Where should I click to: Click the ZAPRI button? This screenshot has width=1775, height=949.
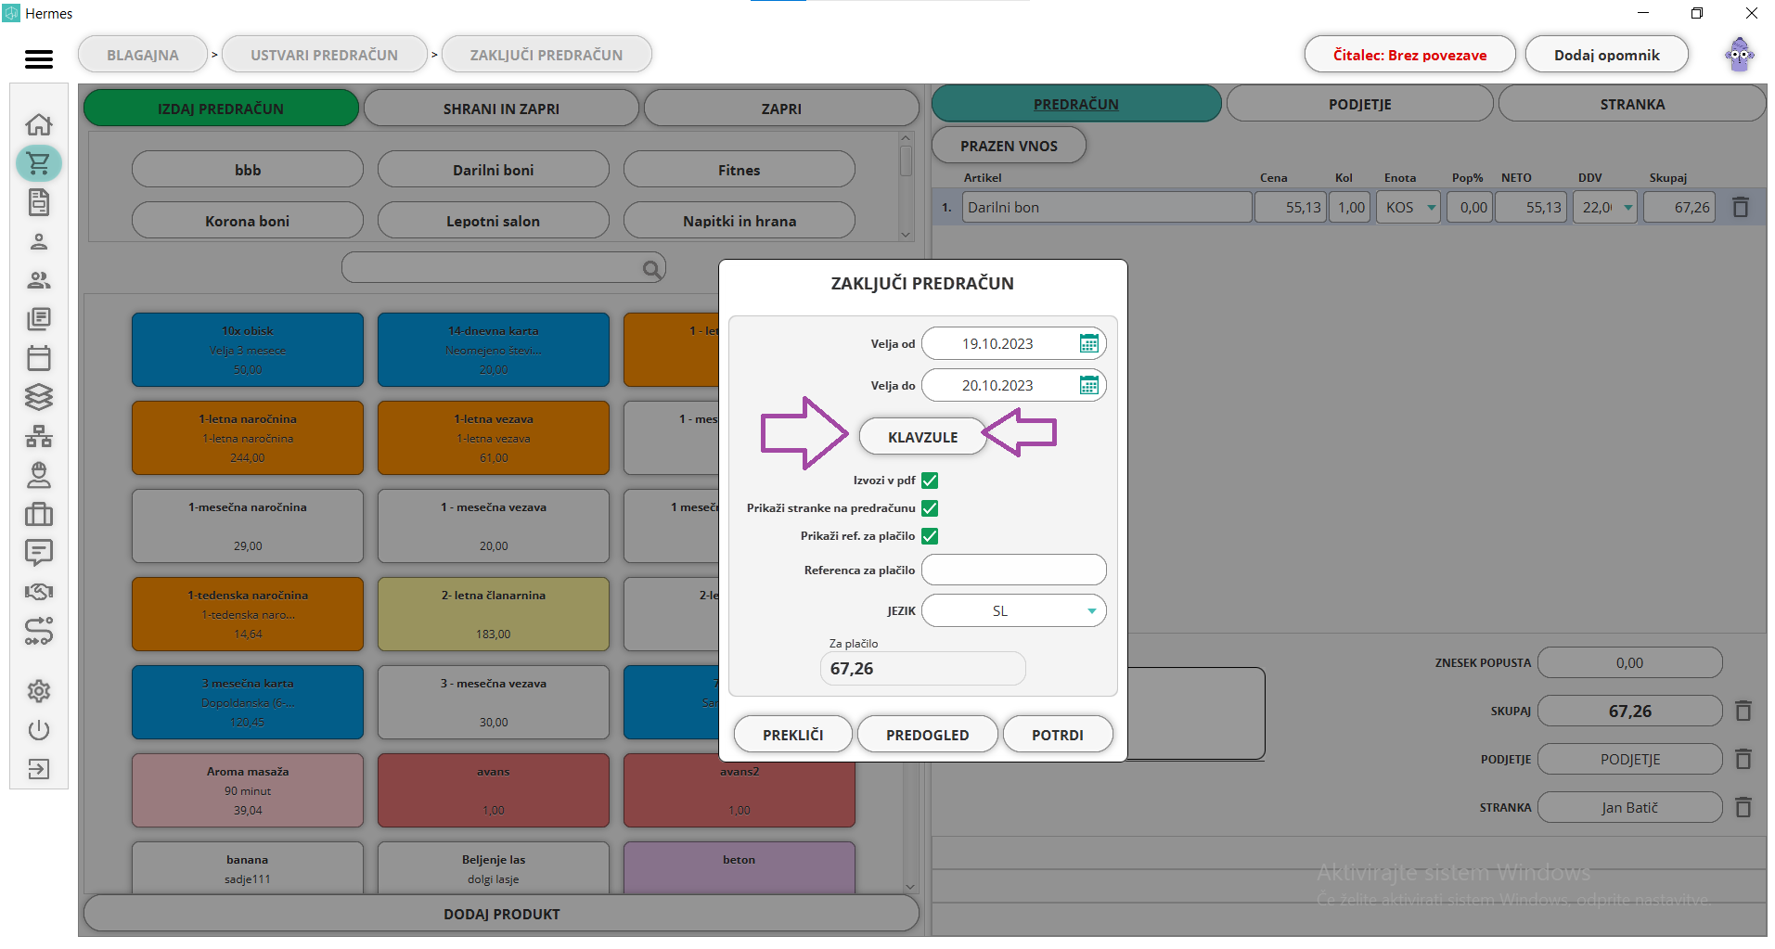781,109
